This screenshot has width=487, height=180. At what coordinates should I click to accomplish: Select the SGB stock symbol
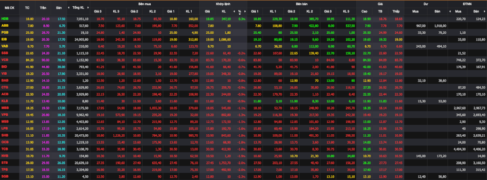point(5,176)
